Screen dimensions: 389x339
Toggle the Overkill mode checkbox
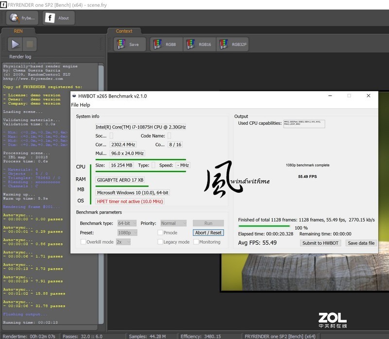[x=83, y=242]
